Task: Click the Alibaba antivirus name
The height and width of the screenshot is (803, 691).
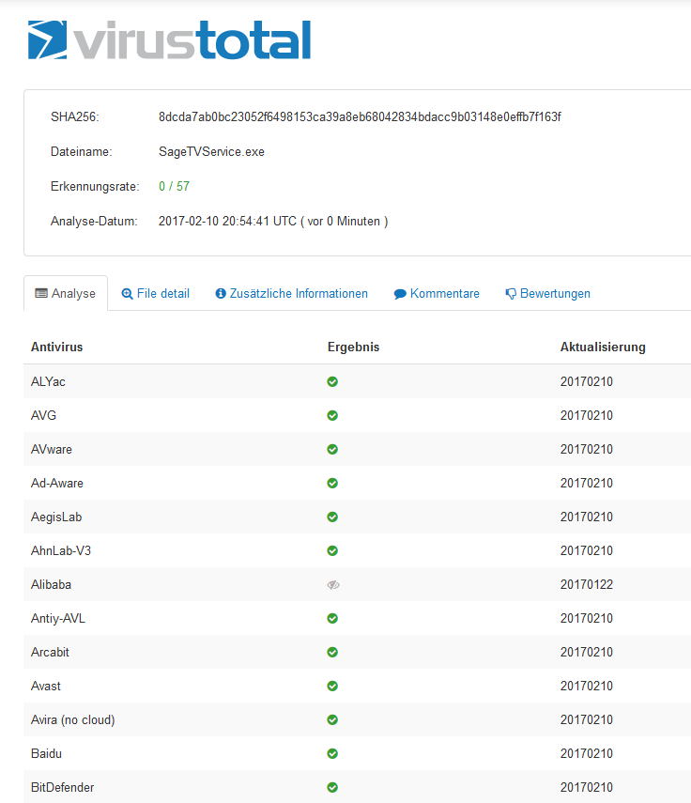Action: (52, 584)
